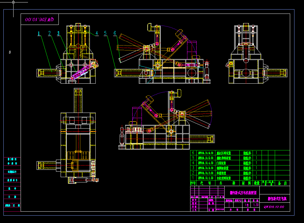304x223 pixels.
Task: Select balloon number 1 callout label
Action: 39,34
